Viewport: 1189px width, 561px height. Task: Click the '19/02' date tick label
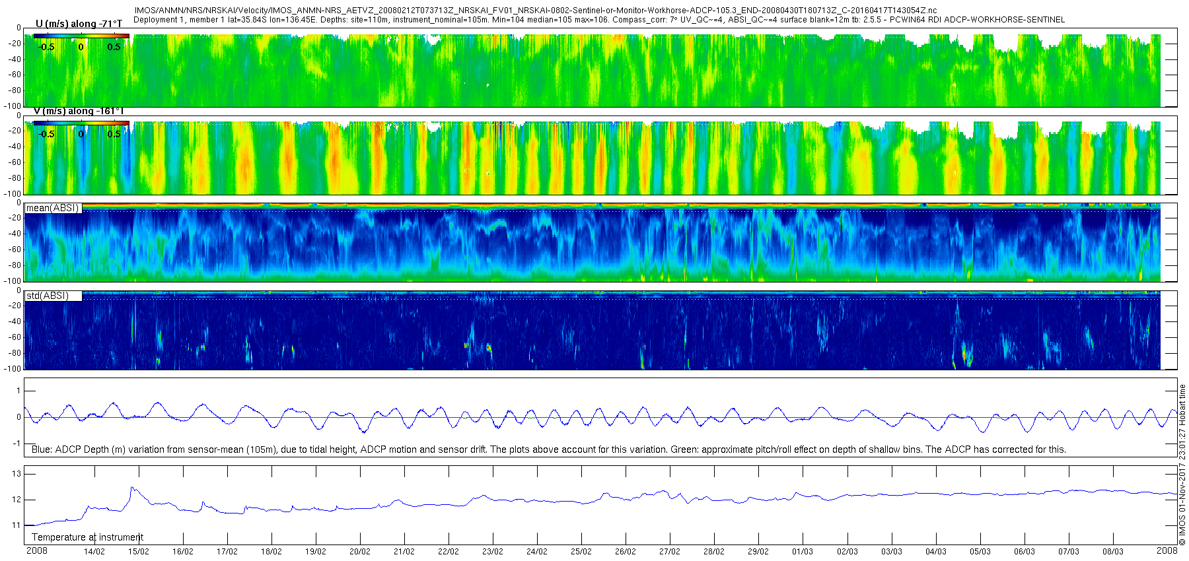[316, 552]
